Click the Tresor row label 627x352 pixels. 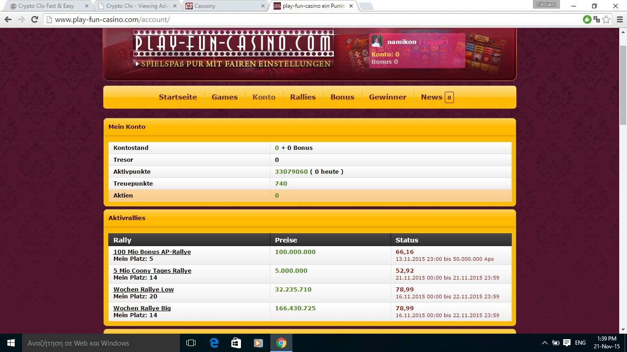coord(123,159)
